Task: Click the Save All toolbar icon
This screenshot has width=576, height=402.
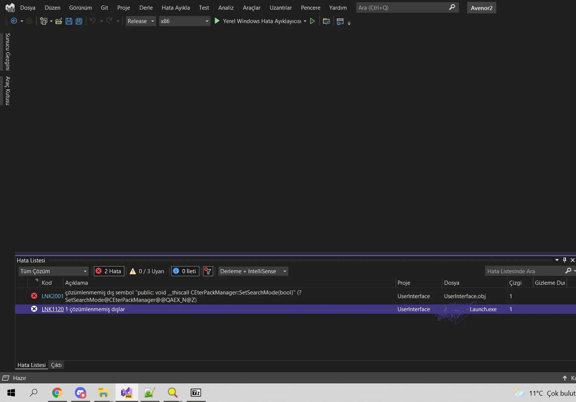Action: (x=79, y=21)
